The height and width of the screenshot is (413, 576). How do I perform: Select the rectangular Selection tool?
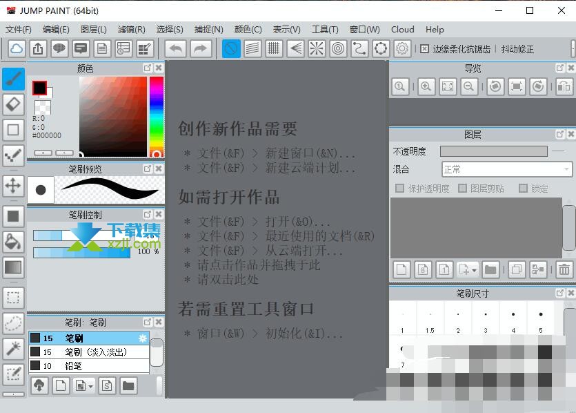(14, 298)
